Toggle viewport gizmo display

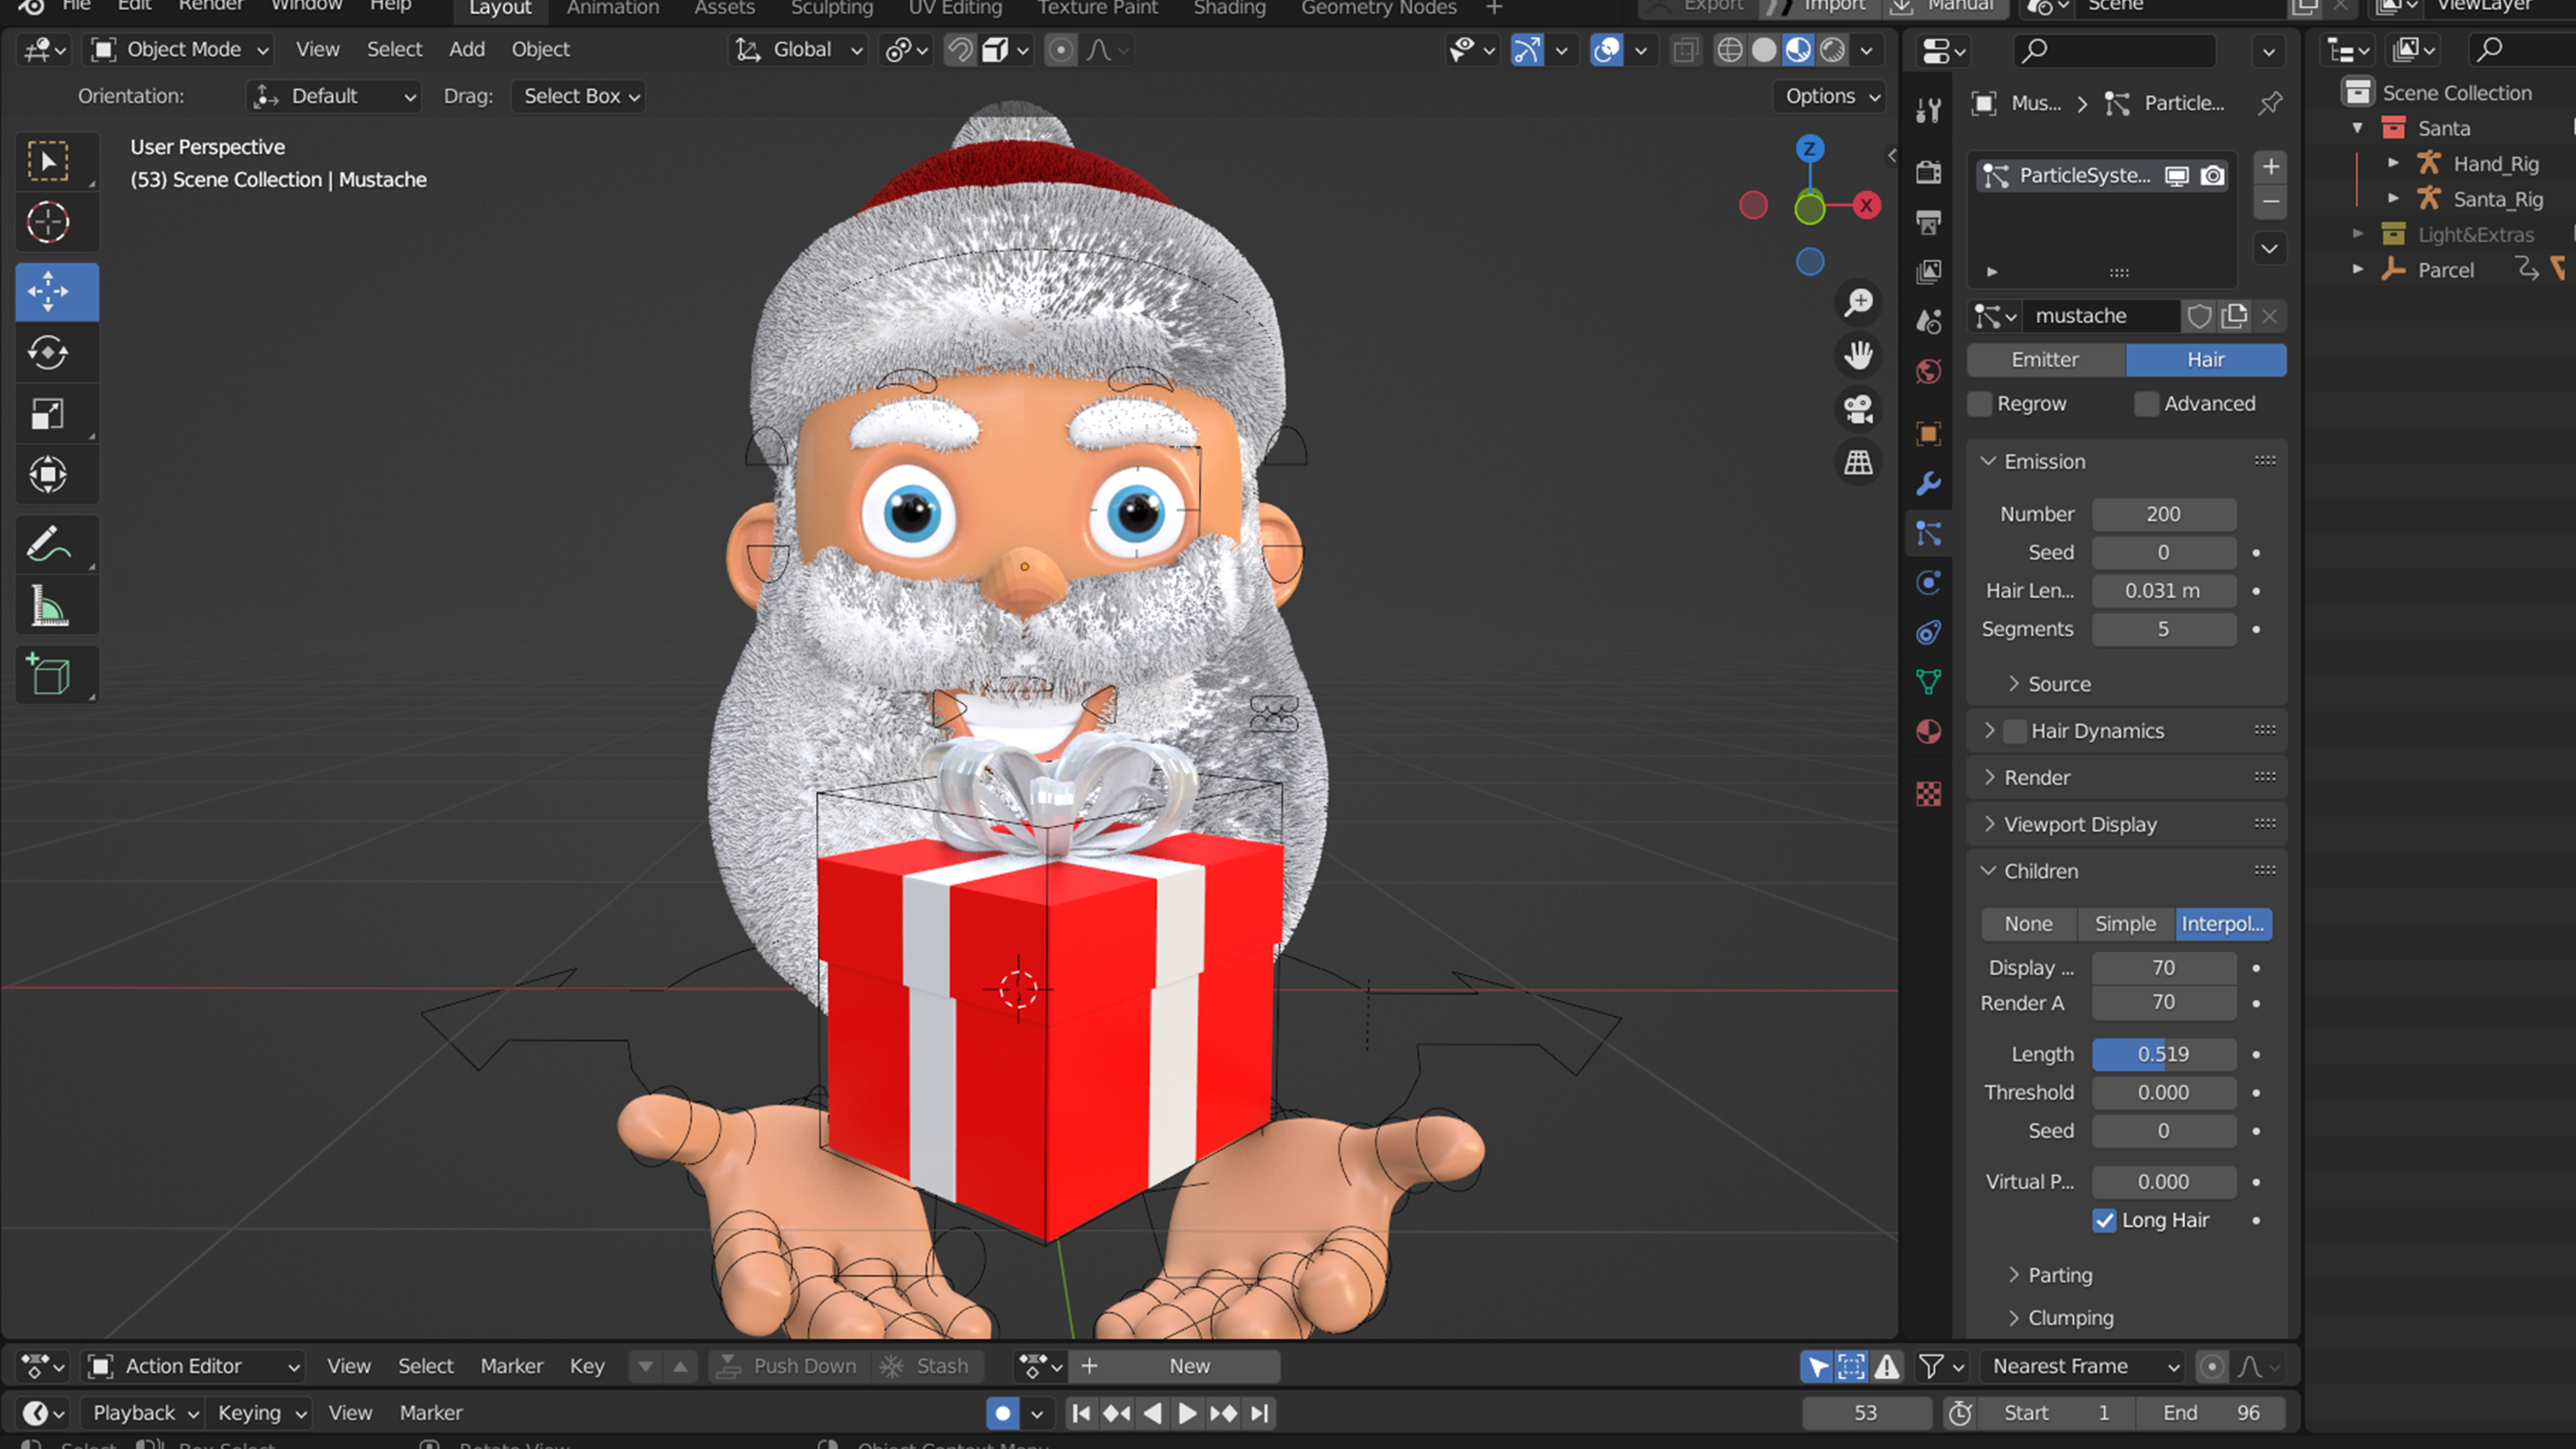pos(1527,50)
